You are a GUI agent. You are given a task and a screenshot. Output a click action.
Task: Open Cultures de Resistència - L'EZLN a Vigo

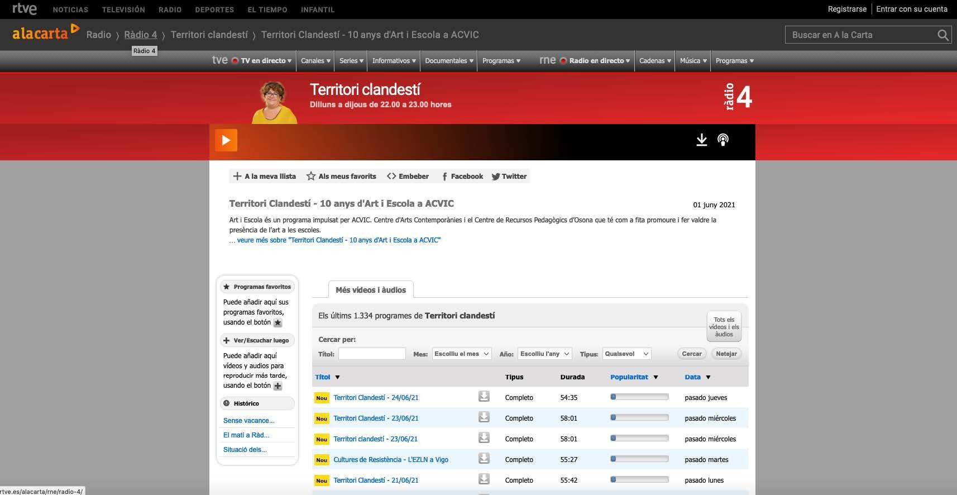pyautogui.click(x=391, y=460)
